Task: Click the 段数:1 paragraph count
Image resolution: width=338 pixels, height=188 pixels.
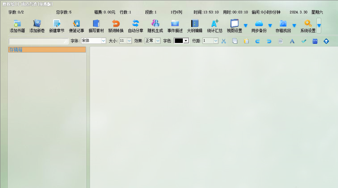Action: click(x=151, y=12)
